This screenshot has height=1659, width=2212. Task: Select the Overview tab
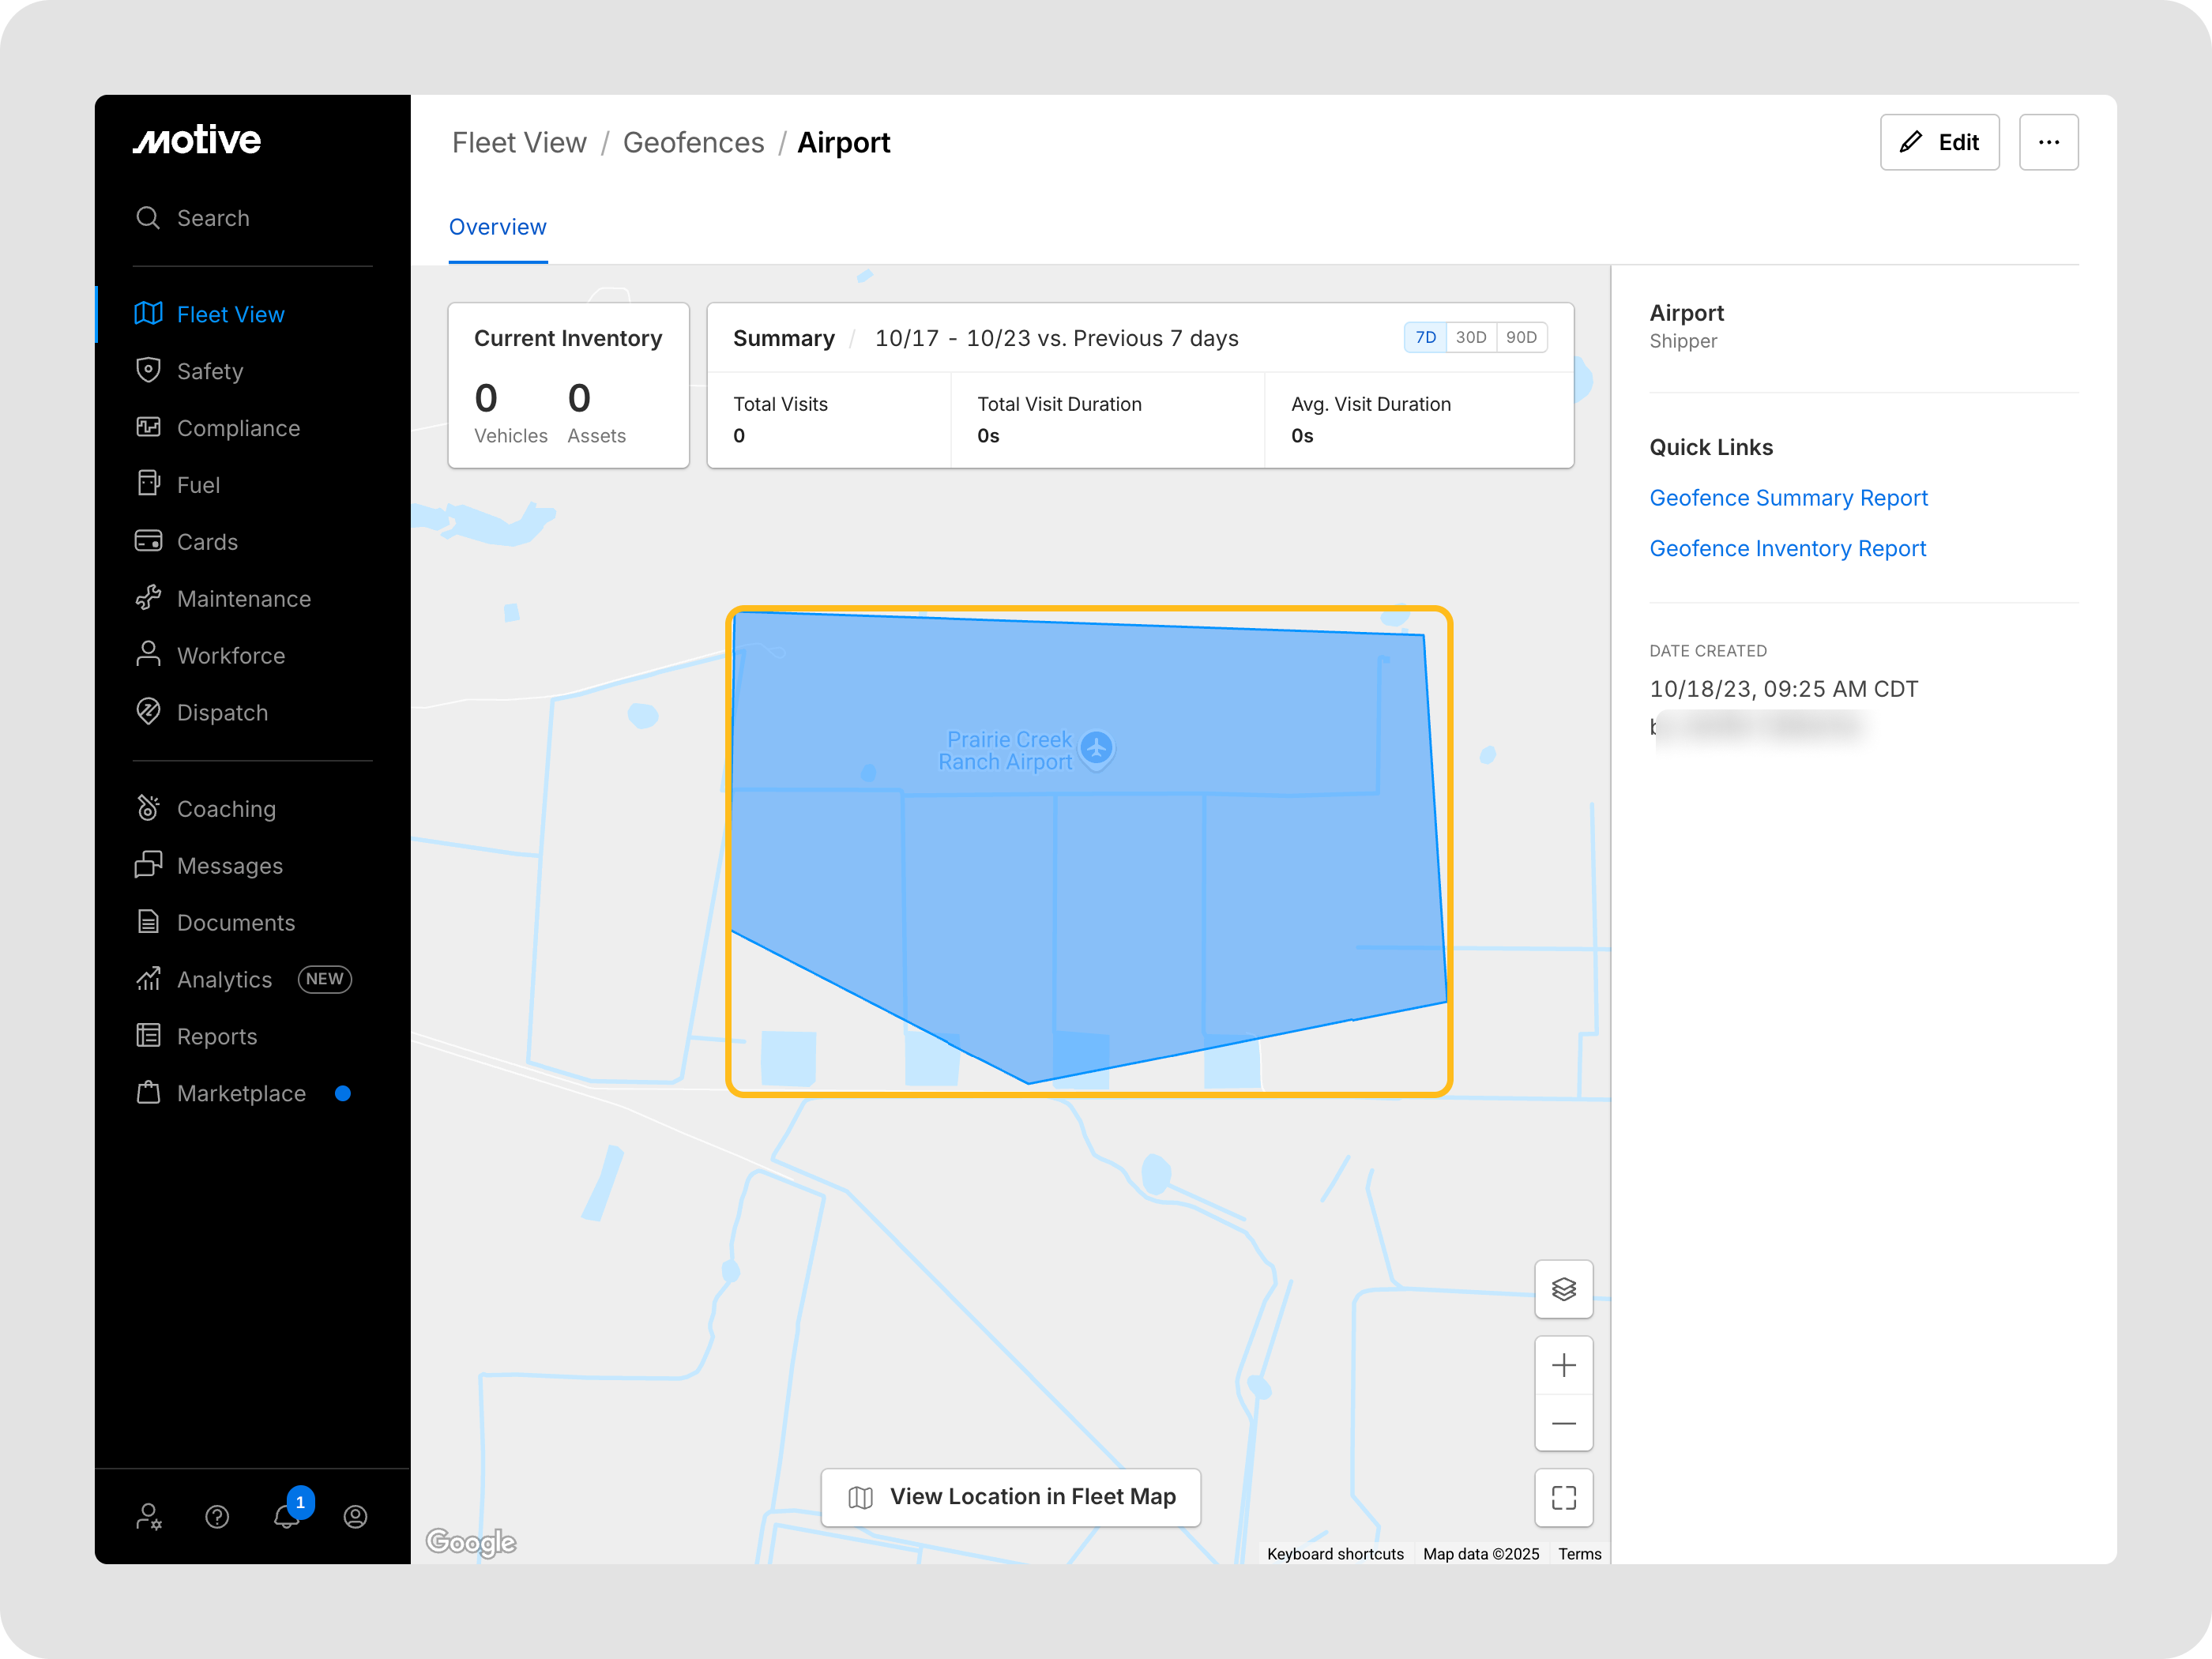click(x=497, y=227)
